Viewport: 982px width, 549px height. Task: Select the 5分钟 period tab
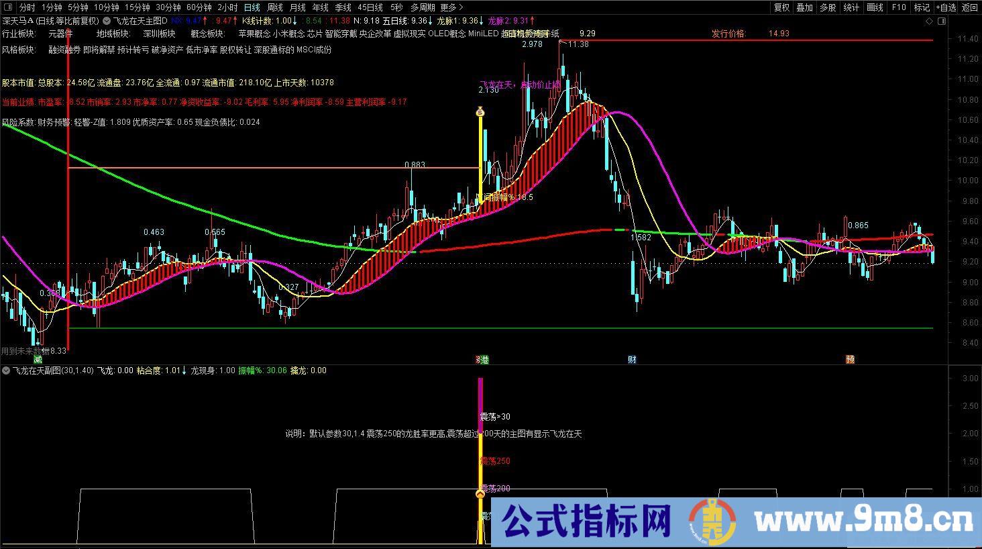78,7
